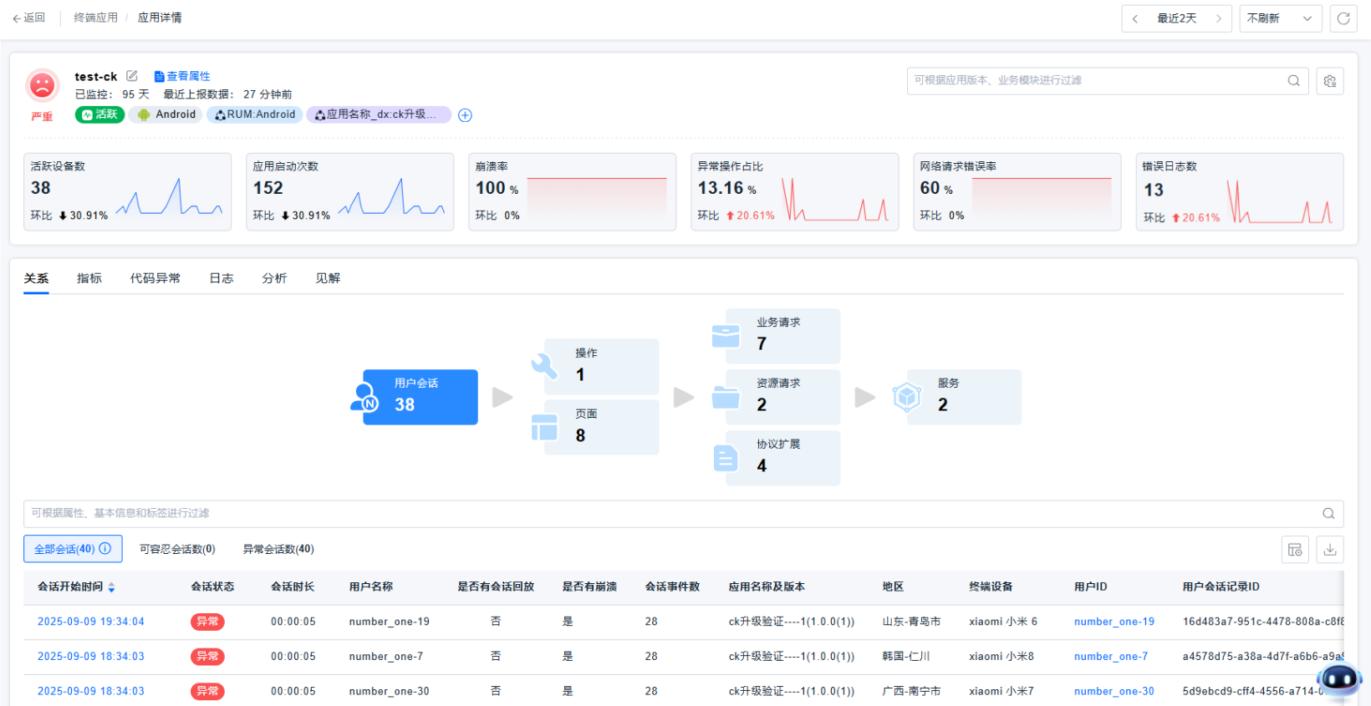Add a tag with the plus icon
The width and height of the screenshot is (1371, 706).
coord(466,115)
